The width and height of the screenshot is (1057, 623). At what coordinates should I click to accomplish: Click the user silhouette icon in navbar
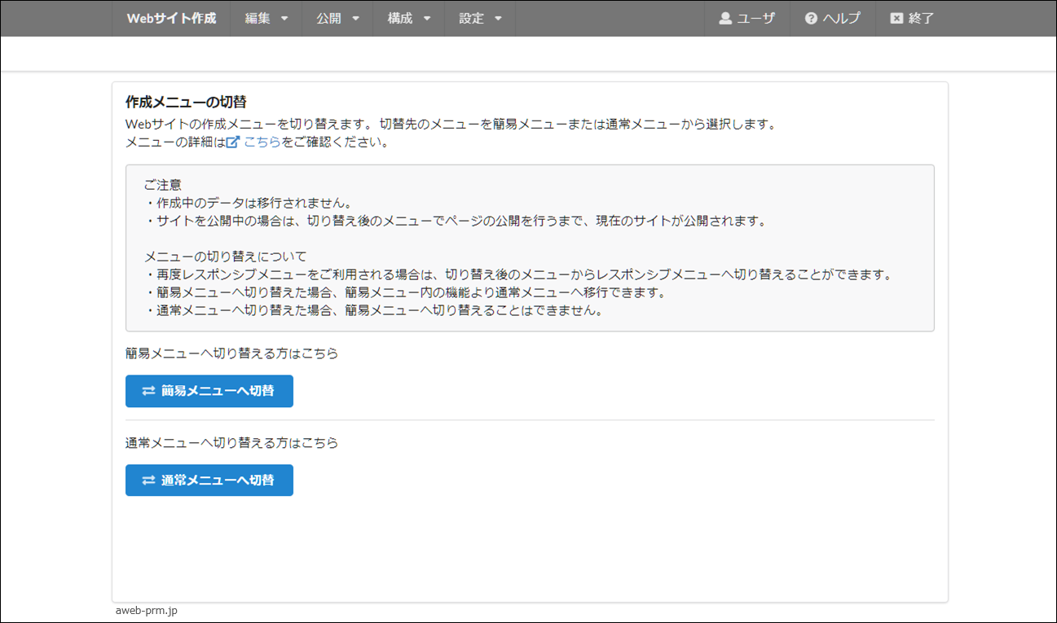pyautogui.click(x=725, y=19)
